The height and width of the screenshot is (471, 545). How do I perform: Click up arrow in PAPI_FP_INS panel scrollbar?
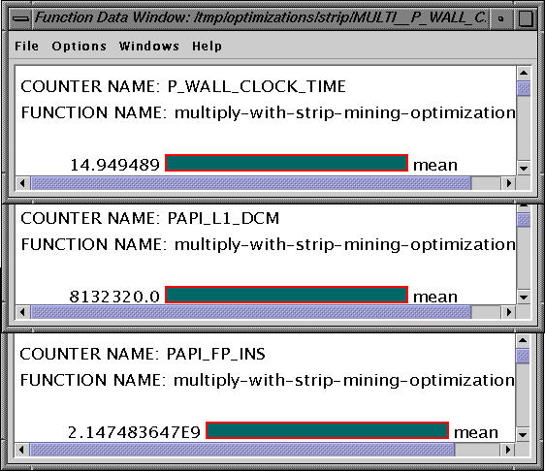coord(523,340)
